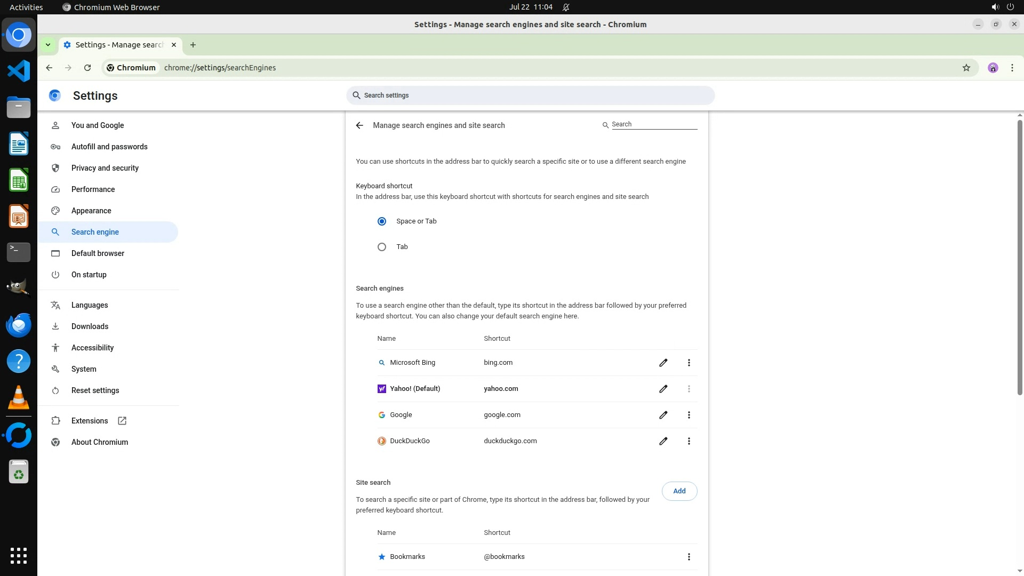Screen dimensions: 1024x576
Task: Open more actions menu for Microsoft Bing
Action: click(689, 363)
